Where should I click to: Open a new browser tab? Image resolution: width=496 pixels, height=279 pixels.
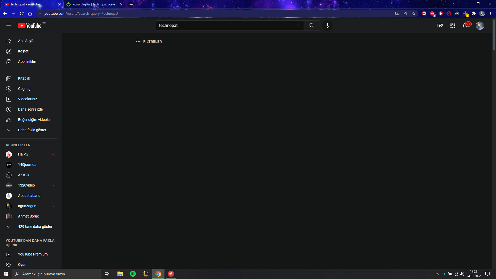pos(131,4)
